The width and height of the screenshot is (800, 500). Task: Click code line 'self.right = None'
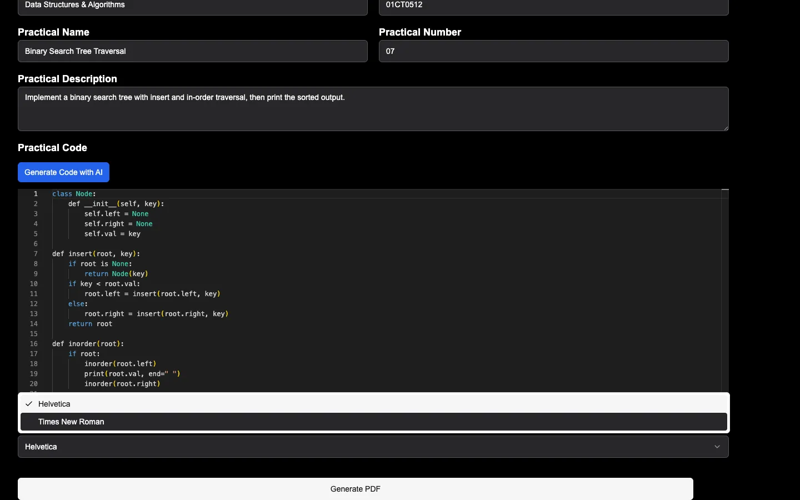[x=118, y=224]
